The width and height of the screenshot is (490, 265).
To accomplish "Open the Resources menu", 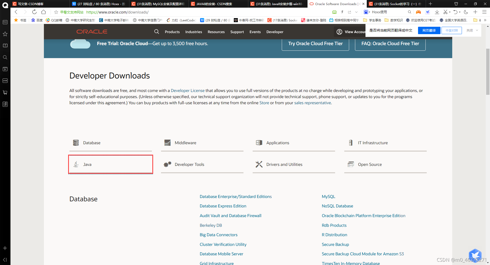I will [x=216, y=32].
